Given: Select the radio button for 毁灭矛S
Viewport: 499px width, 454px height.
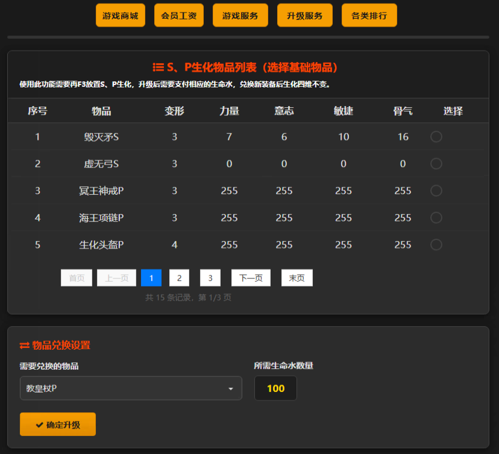Looking at the screenshot, I should coord(436,137).
